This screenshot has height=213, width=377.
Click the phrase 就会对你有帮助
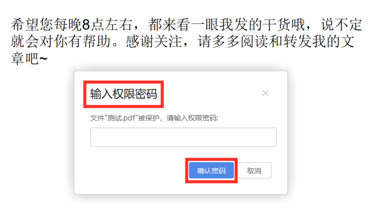(x=61, y=41)
